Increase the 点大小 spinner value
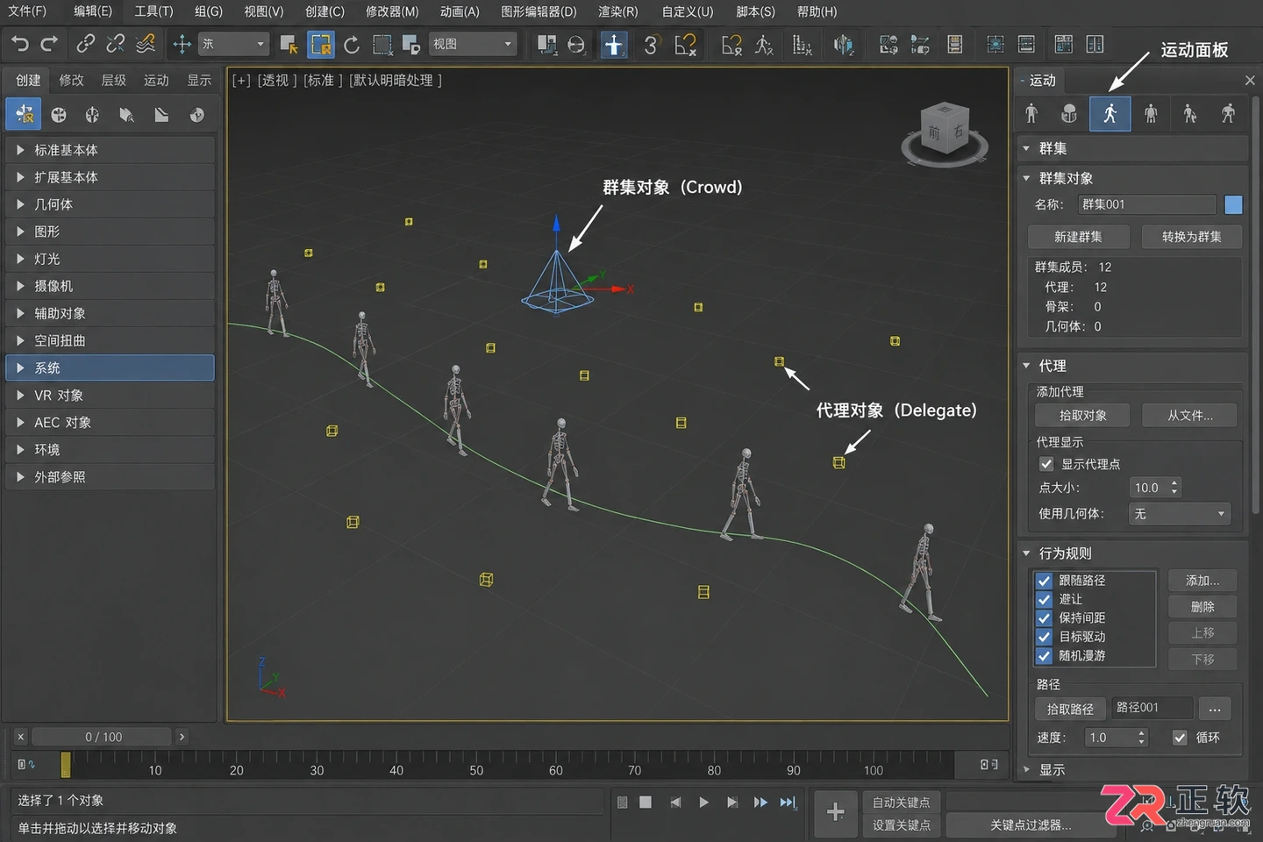This screenshot has height=842, width=1263. [1174, 482]
